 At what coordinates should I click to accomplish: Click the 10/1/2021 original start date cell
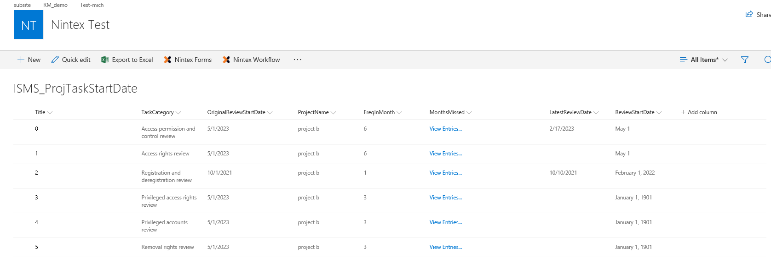(219, 173)
